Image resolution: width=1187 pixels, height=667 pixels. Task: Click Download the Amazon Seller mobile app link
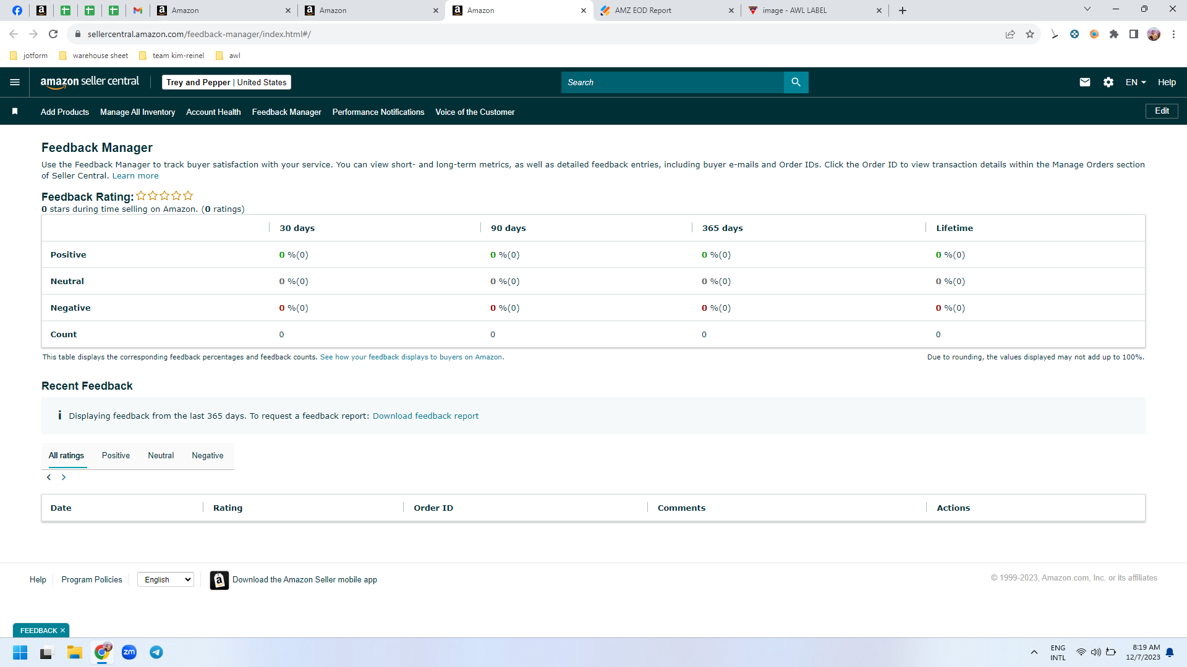pos(305,580)
